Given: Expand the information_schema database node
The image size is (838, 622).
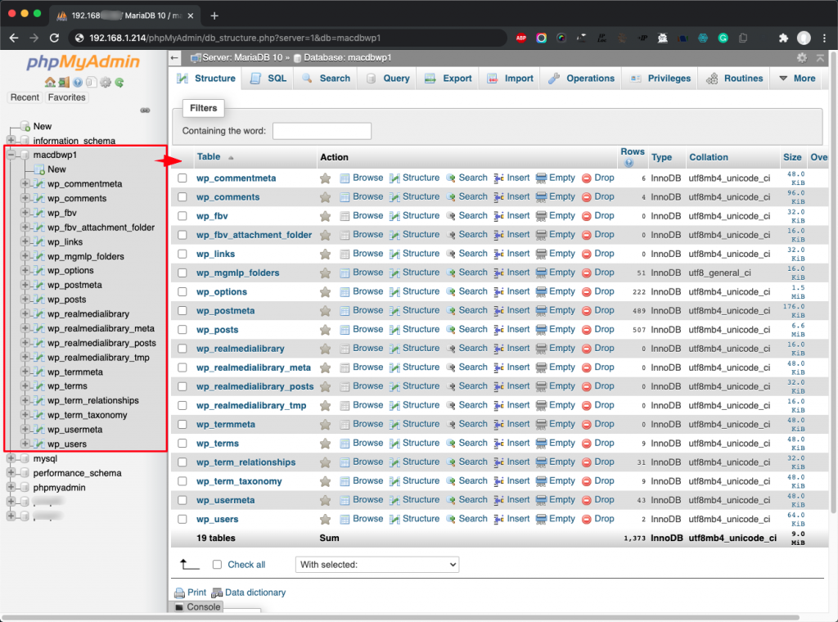Looking at the screenshot, I should pyautogui.click(x=11, y=140).
